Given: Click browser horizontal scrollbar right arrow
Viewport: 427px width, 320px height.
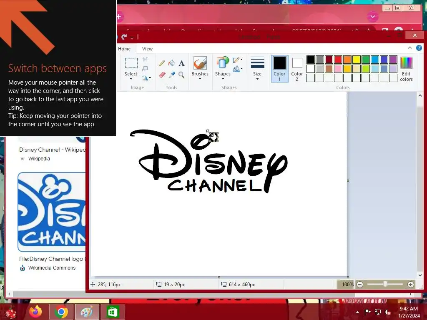Looking at the screenshot, I should tap(411, 294).
